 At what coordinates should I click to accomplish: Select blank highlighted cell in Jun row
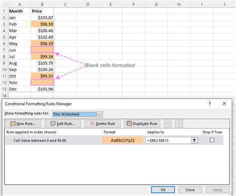point(42,50)
